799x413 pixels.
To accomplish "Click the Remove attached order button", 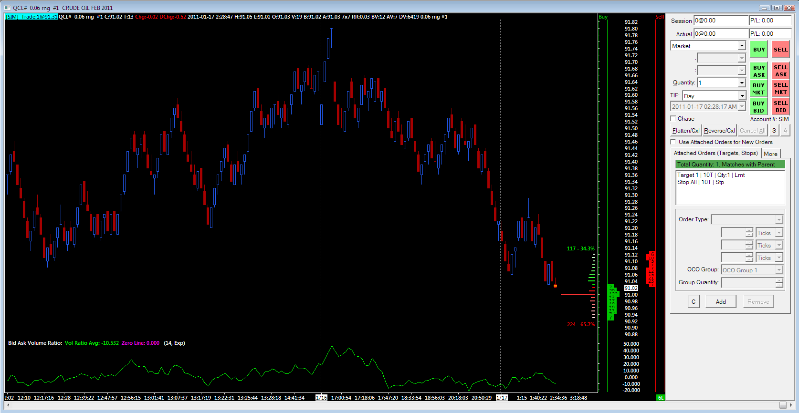I will click(758, 301).
